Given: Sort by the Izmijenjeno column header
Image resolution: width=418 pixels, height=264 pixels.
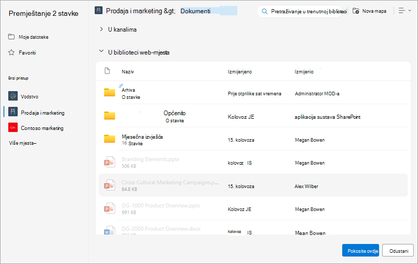Looking at the screenshot, I should point(240,72).
